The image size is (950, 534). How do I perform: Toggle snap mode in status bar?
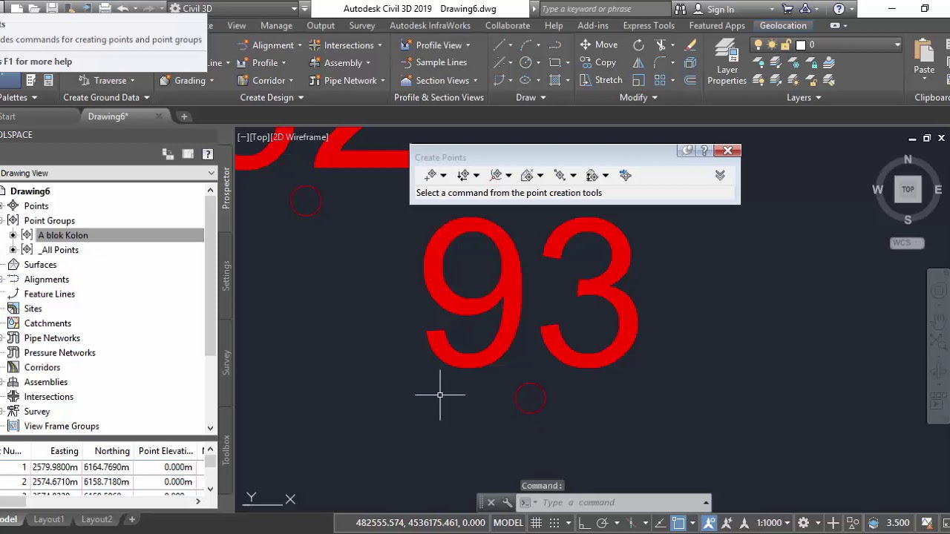tap(556, 523)
